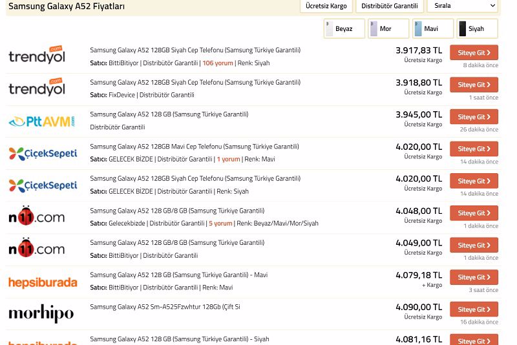The image size is (517, 345).
Task: Open n11.com logo in Gelecekbizde listing
Action: coord(37,216)
